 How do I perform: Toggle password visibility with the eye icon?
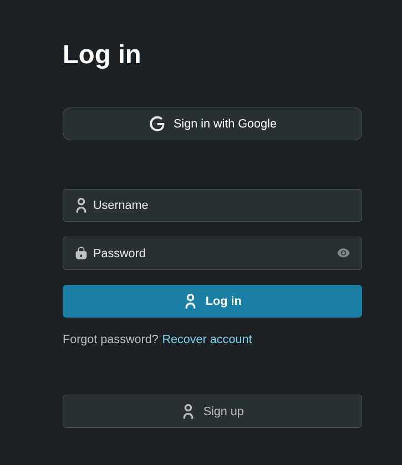click(x=343, y=253)
